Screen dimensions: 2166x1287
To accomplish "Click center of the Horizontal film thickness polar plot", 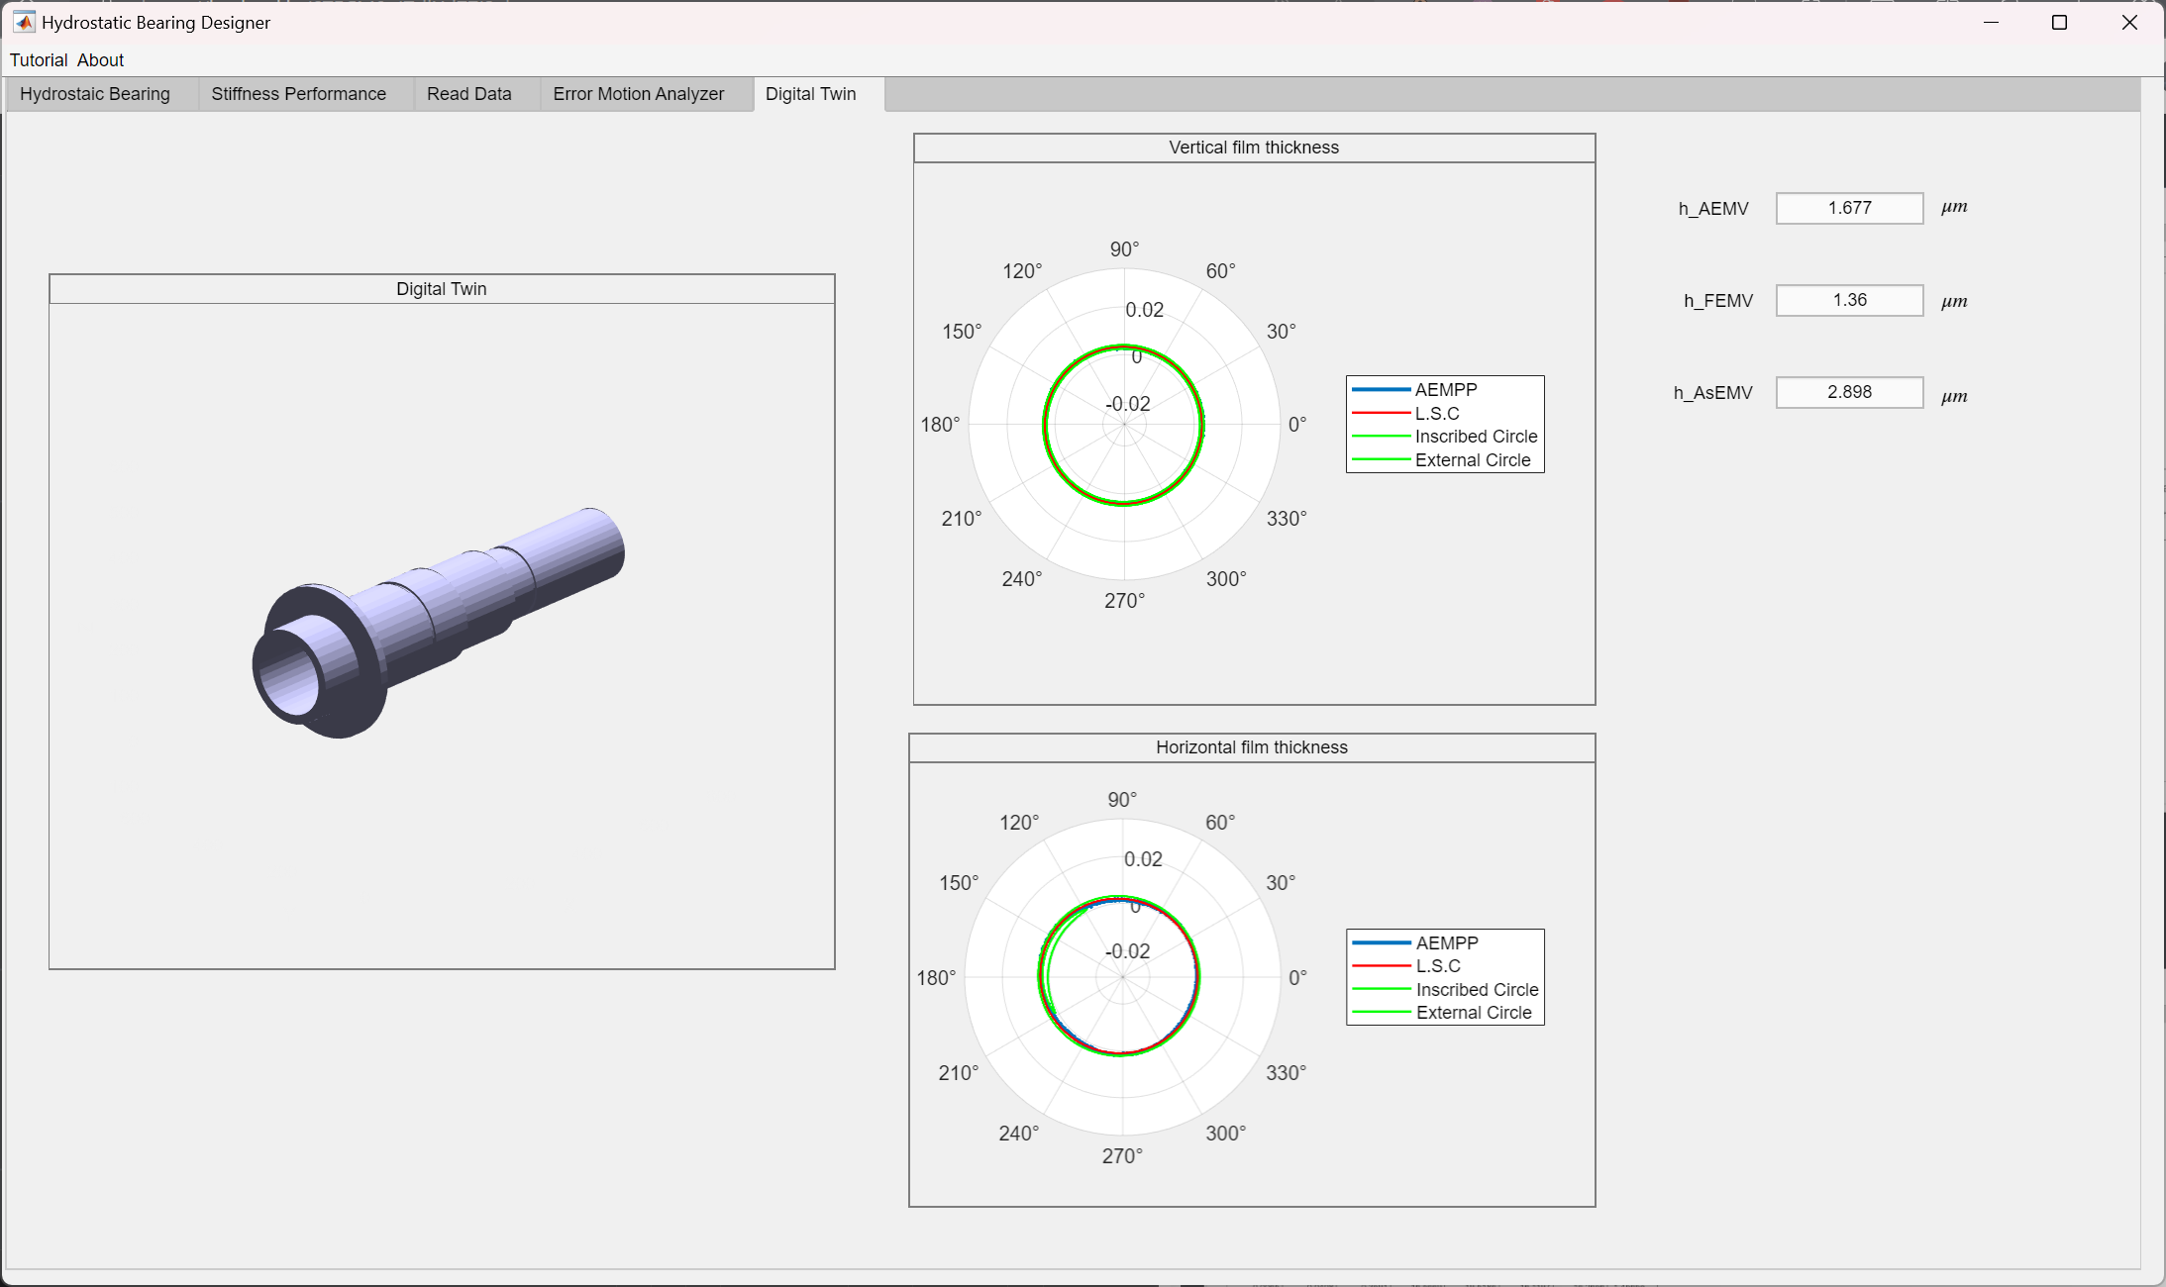I will (x=1122, y=977).
